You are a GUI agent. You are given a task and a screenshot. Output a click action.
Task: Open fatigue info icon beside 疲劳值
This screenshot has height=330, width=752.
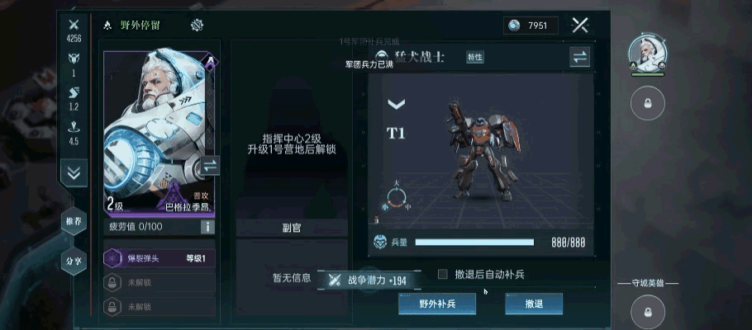(207, 227)
